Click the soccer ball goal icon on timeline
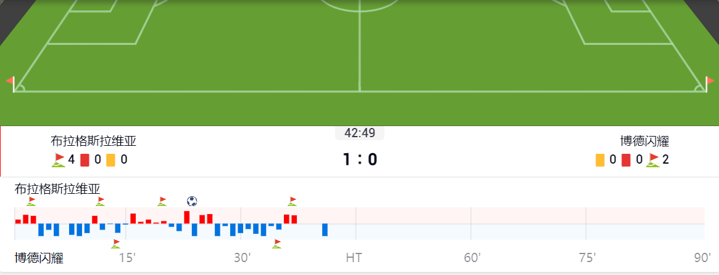The width and height of the screenshot is (719, 275). (x=192, y=201)
